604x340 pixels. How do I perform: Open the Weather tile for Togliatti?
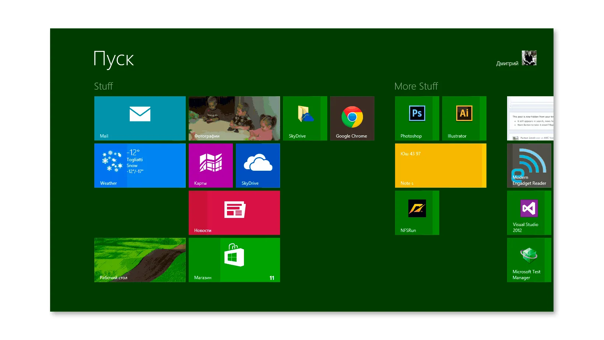coord(140,165)
